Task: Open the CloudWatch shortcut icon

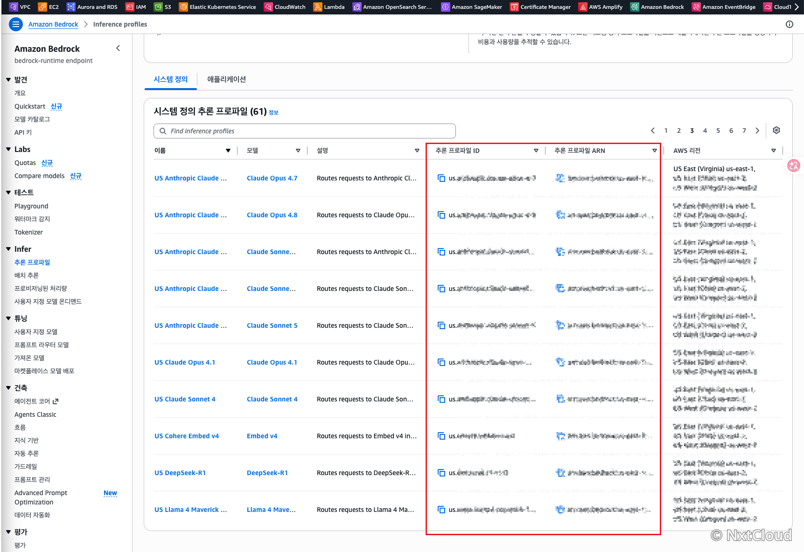Action: [268, 7]
